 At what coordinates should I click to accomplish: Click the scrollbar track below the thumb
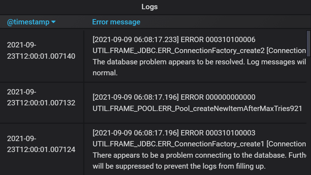click(x=309, y=115)
